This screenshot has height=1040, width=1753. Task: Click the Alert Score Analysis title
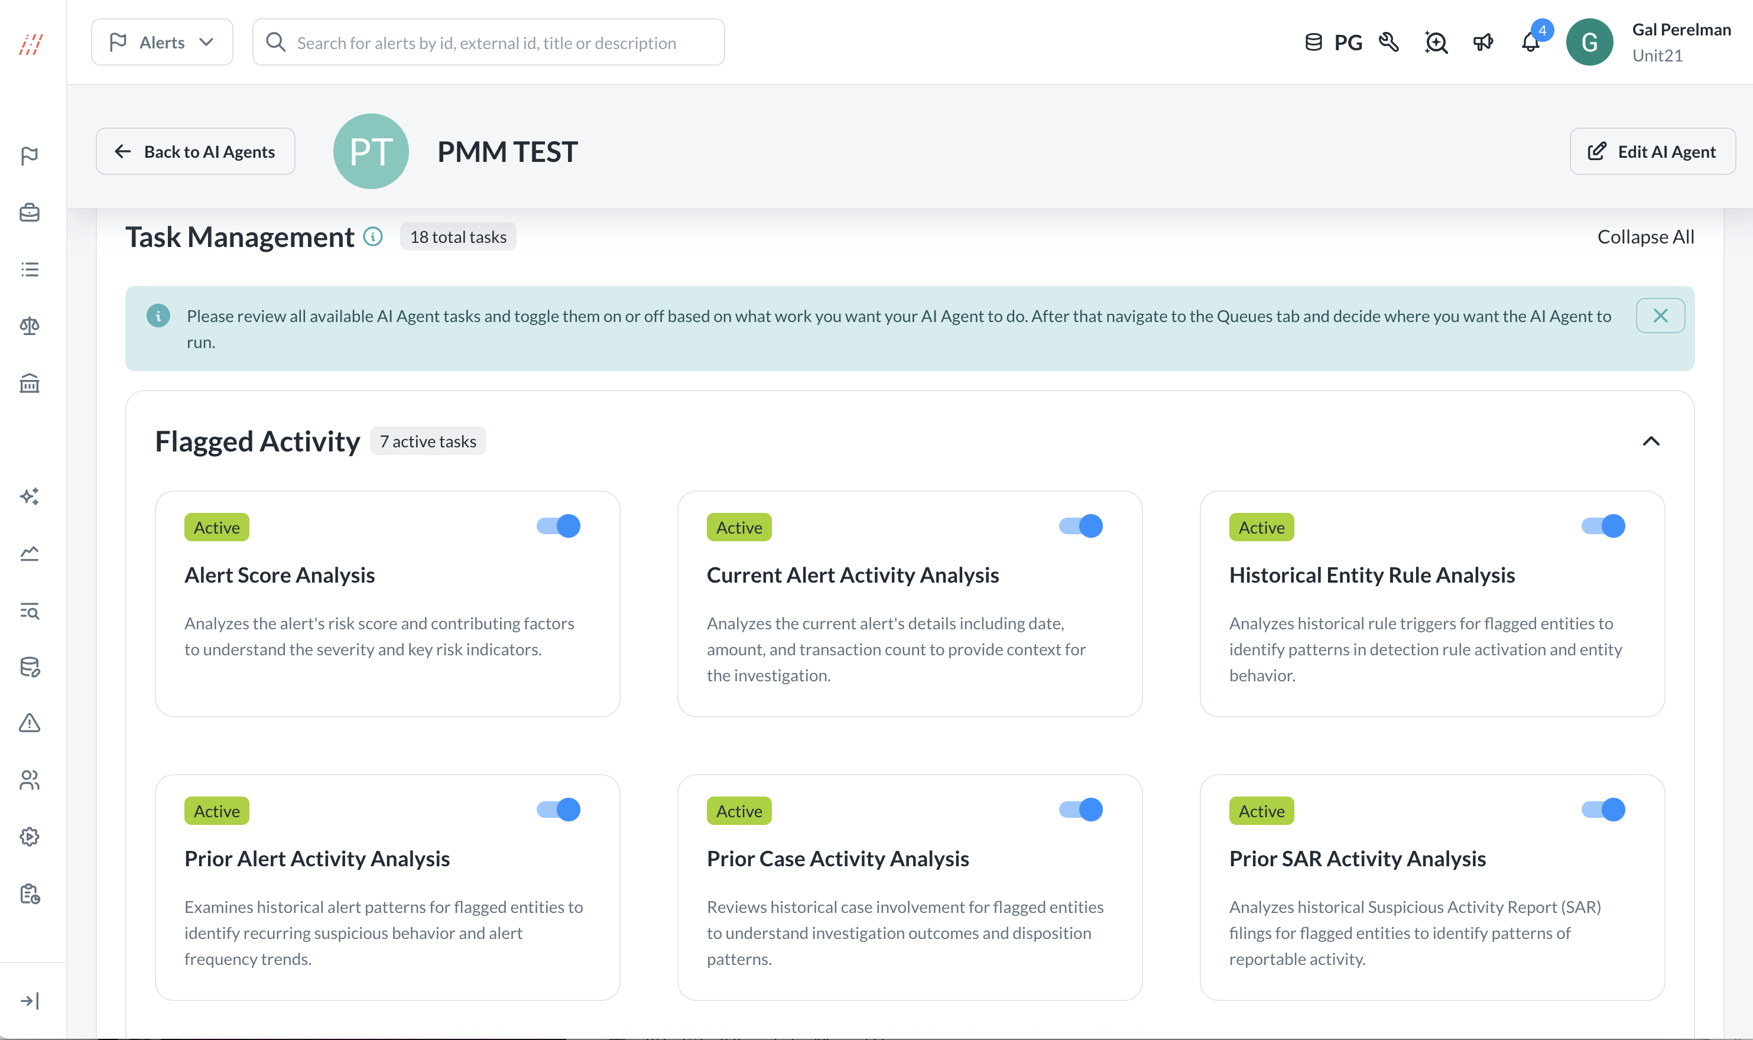[x=280, y=575]
